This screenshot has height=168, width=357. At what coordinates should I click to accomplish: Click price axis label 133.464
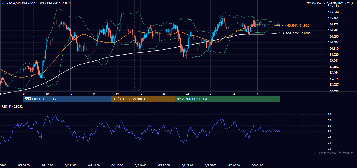coord(333,73)
